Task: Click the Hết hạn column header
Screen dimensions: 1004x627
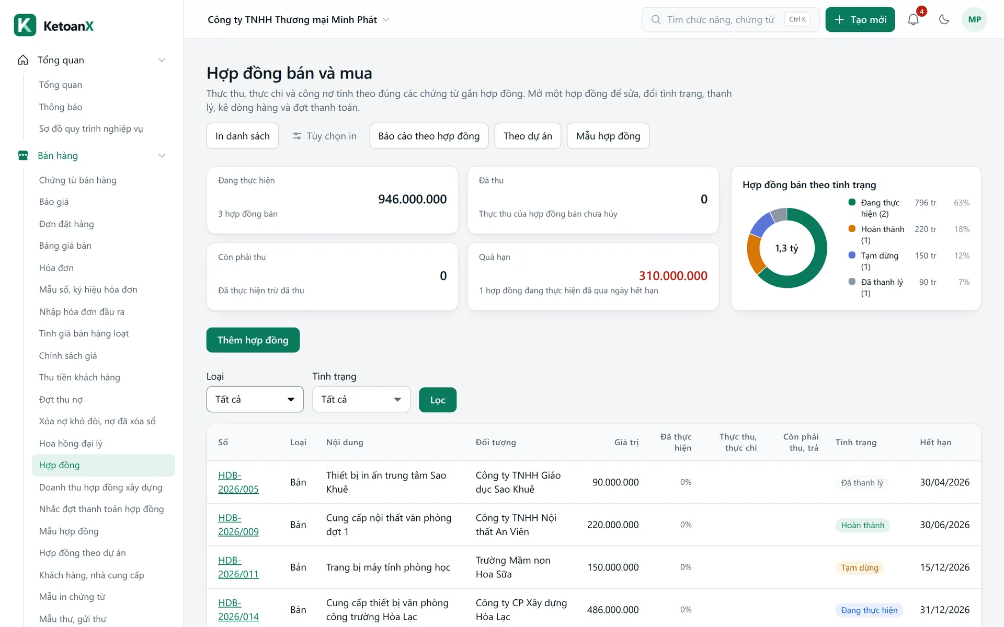Action: tap(935, 443)
